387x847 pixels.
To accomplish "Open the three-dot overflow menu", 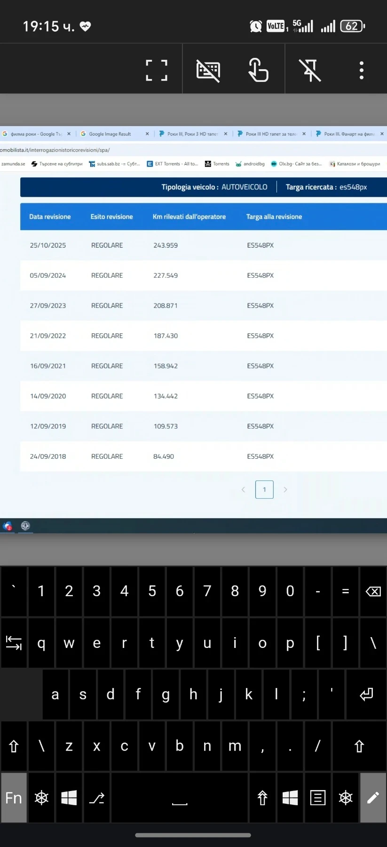I will (362, 70).
